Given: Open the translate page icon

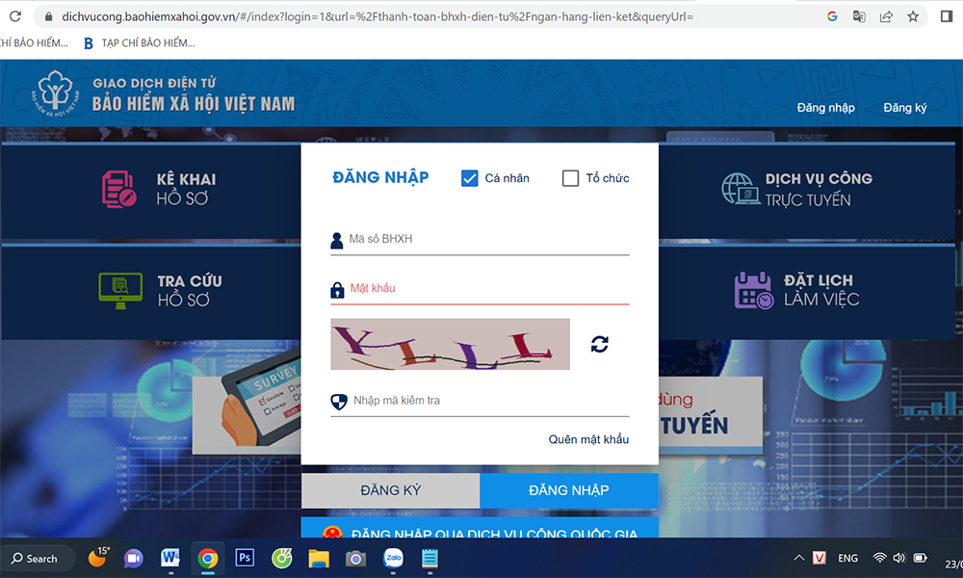Looking at the screenshot, I should 859,16.
